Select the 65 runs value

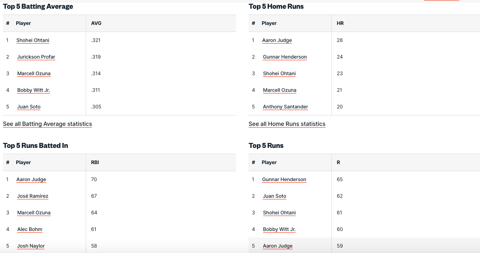point(340,179)
